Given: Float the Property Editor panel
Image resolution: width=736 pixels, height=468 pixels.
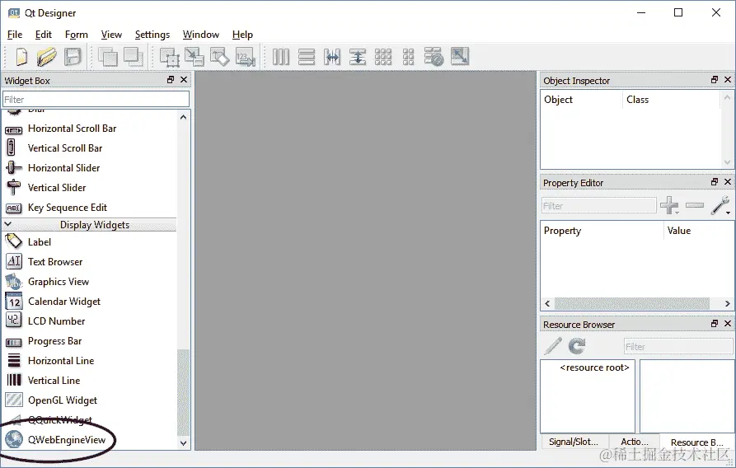Looking at the screenshot, I should point(715,181).
